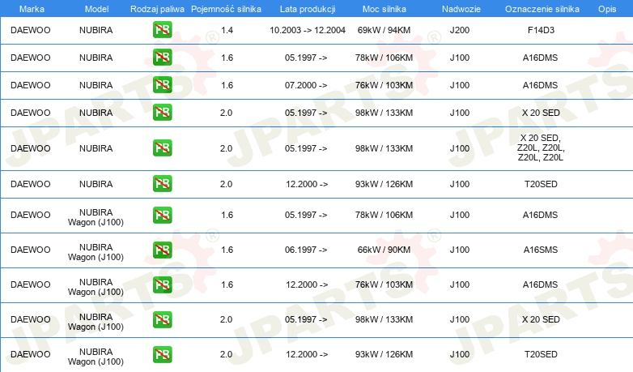Click fuel icon in NUBIRA Wagon 78kW / 106KM row
Viewport: 633px width, 372px height.
pos(162,215)
